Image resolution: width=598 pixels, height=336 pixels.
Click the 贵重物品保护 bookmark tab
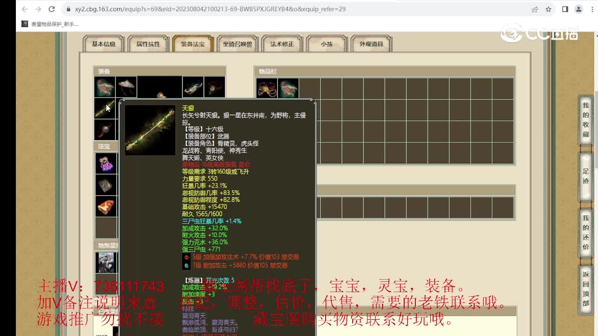pos(49,23)
